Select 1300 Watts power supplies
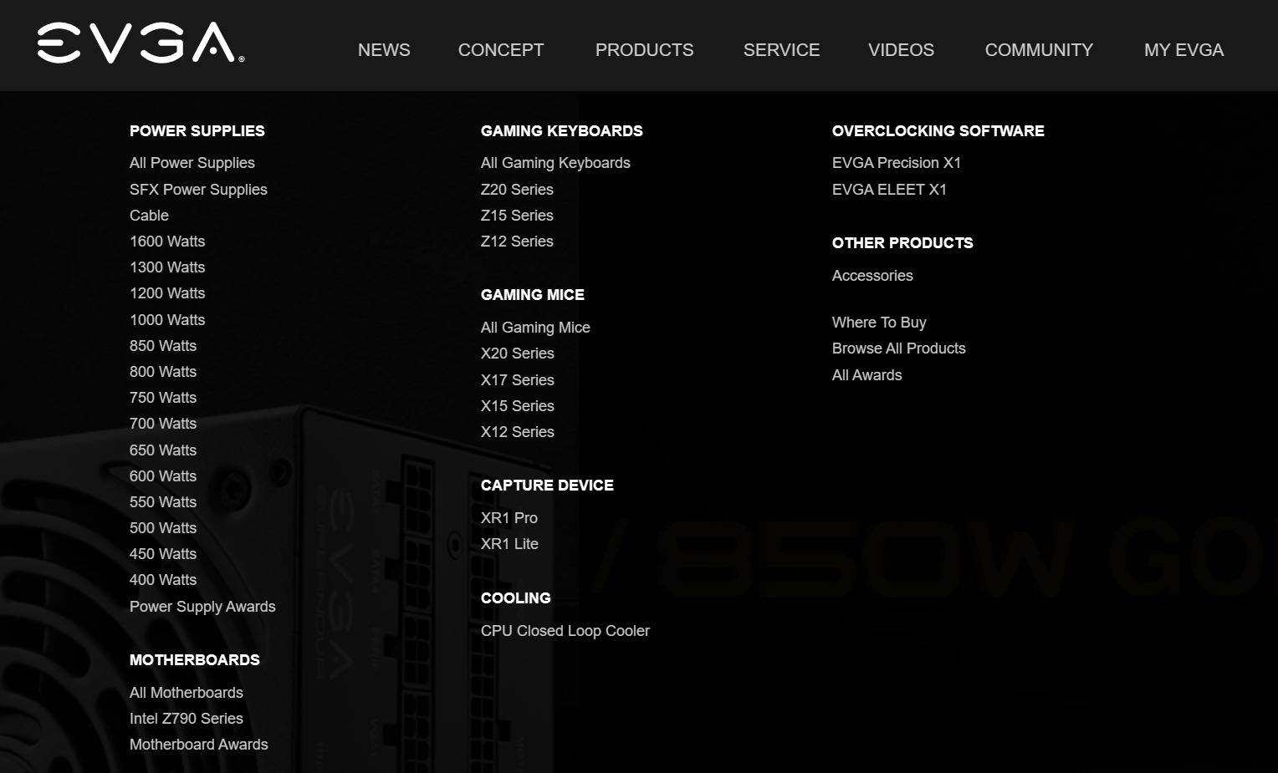Screen dimensions: 1278x773 pos(167,267)
